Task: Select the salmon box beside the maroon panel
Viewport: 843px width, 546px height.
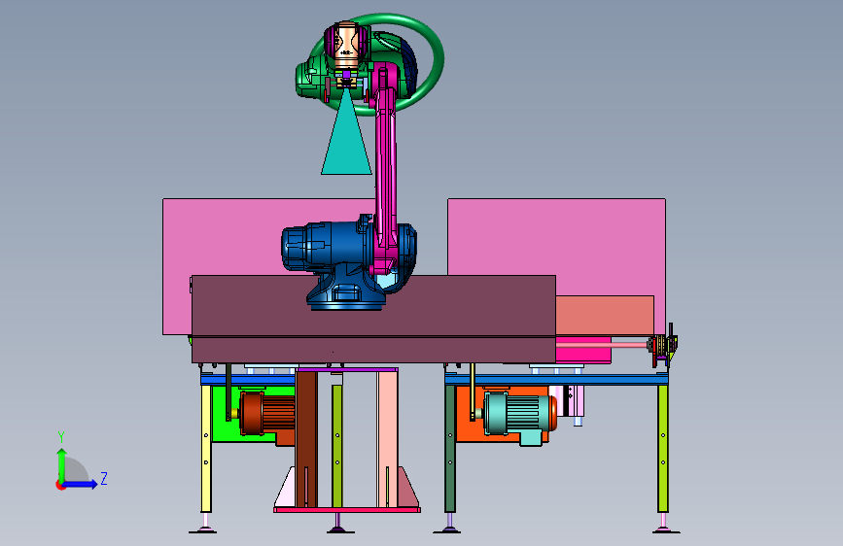Action: [x=605, y=316]
